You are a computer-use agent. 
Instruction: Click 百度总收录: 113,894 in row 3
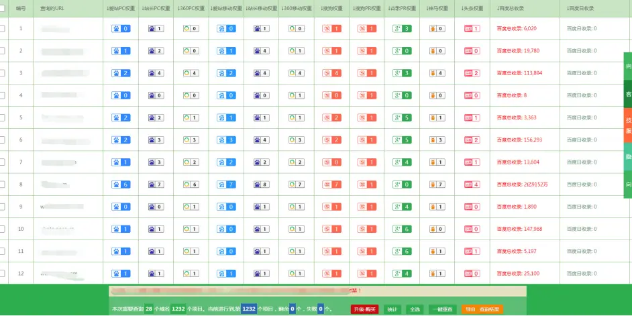[519, 73]
